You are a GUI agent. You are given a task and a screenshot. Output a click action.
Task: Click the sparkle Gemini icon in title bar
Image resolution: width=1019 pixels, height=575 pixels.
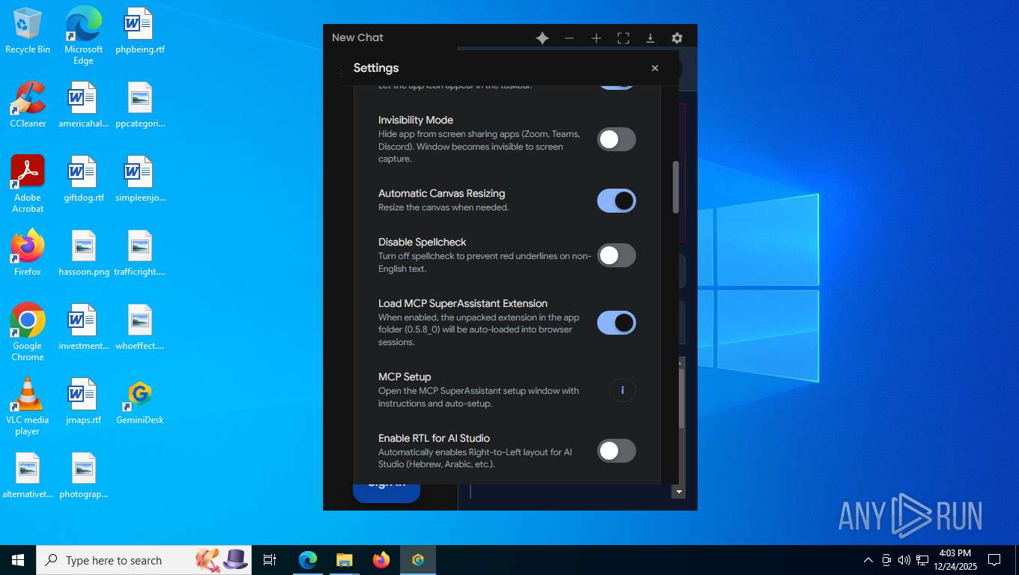click(x=542, y=38)
